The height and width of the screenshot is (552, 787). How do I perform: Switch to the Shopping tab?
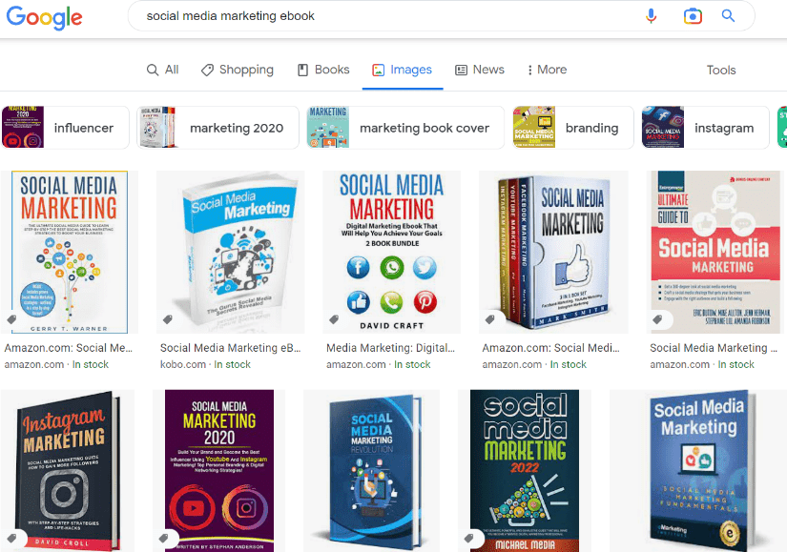coord(237,70)
